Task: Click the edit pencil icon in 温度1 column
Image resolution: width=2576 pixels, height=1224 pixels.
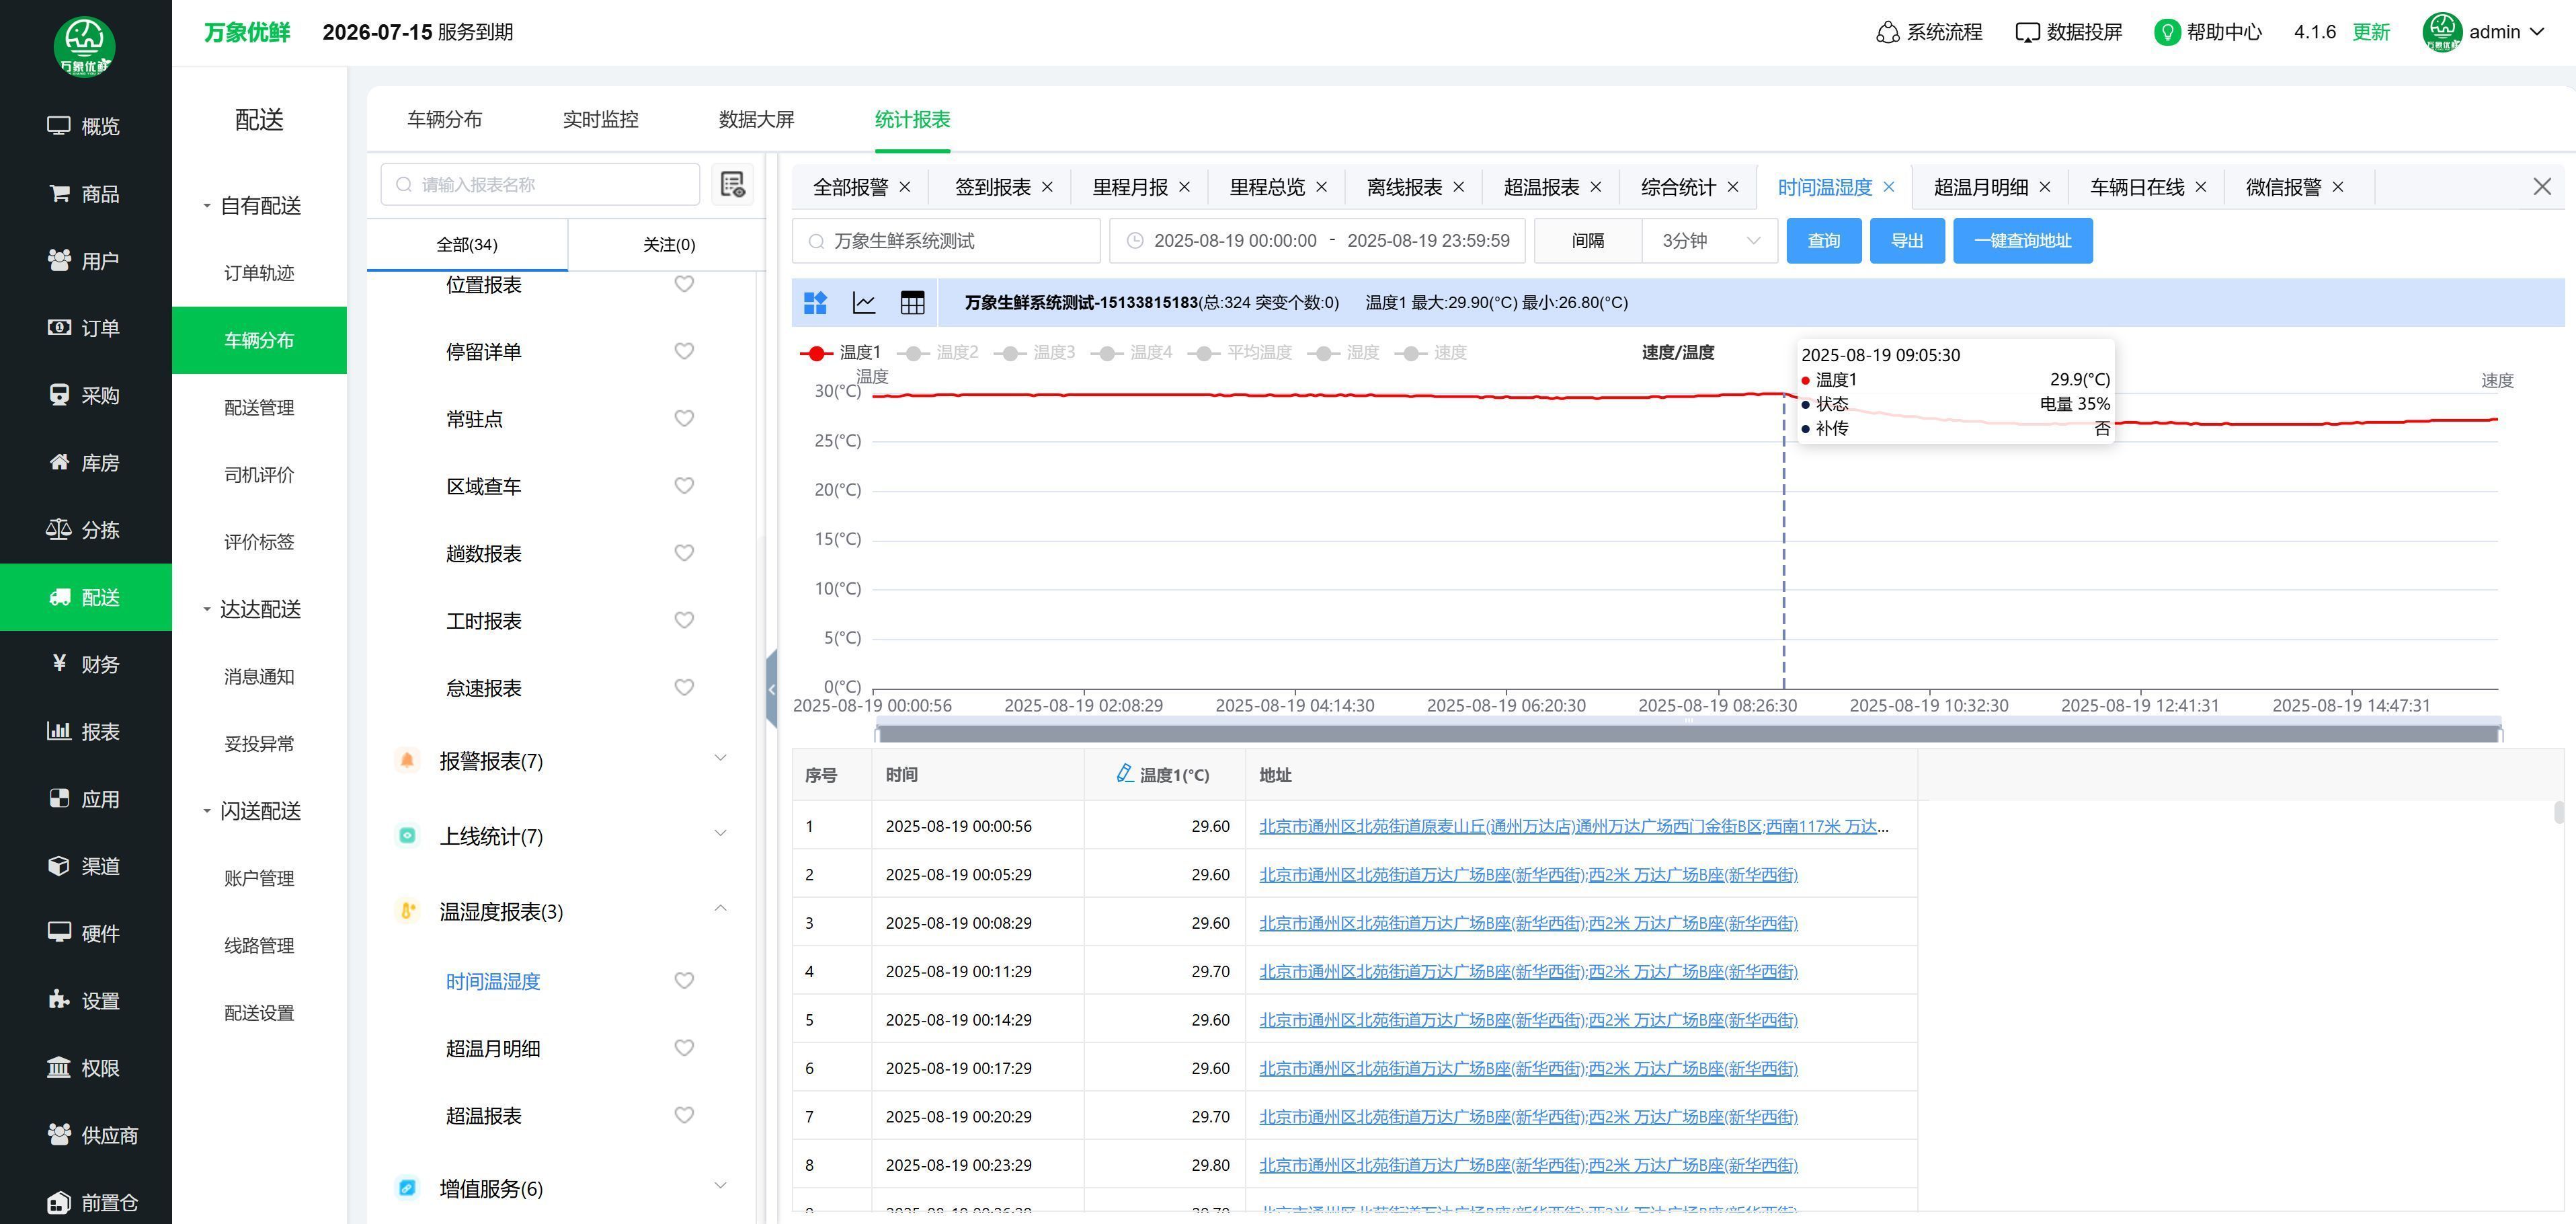Action: point(1125,773)
